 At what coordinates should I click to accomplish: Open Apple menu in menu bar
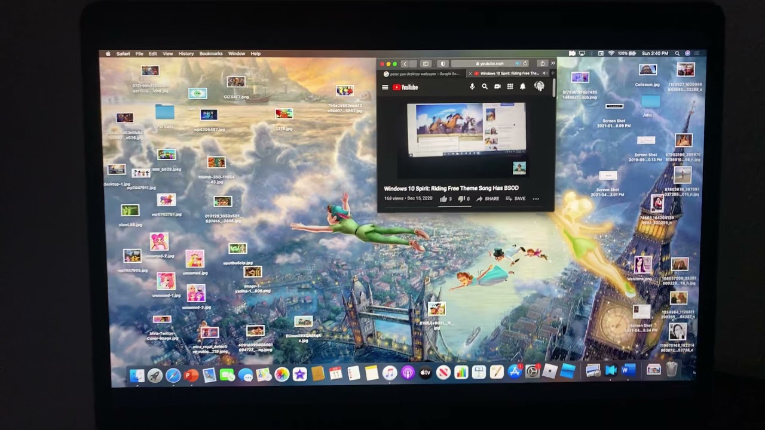point(108,54)
